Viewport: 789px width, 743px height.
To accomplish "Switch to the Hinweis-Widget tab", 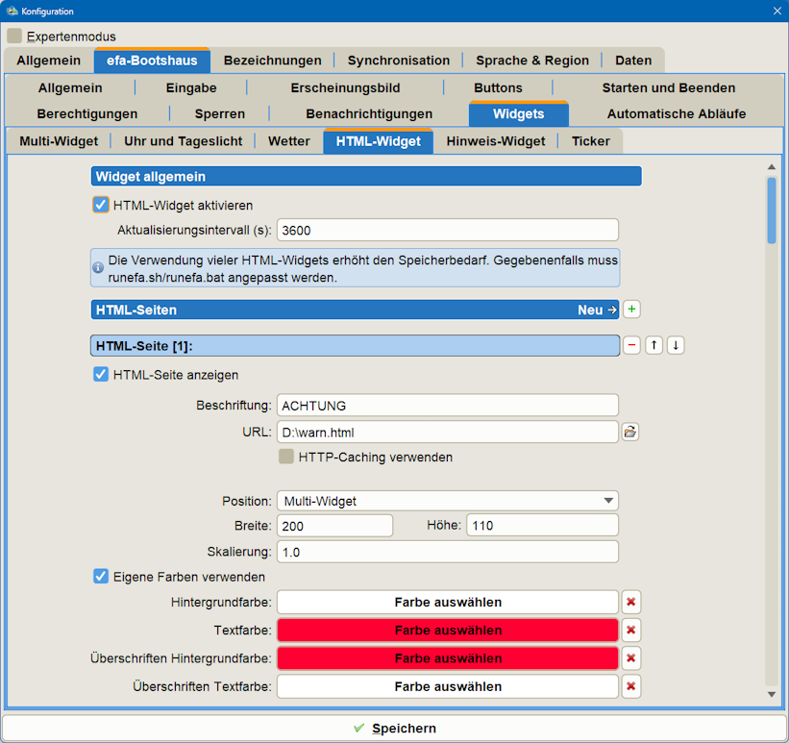I will [x=496, y=141].
